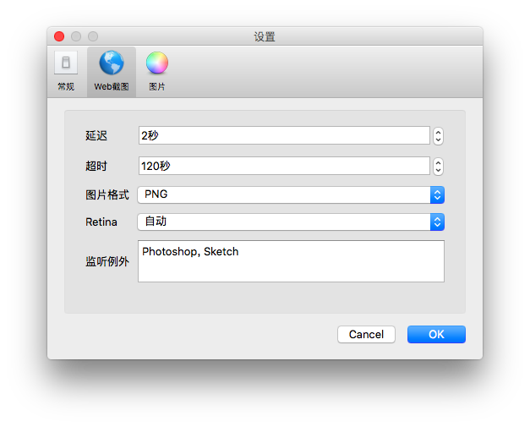Increase 延迟 delay with stepper up arrow
The image size is (530, 427).
tap(438, 132)
